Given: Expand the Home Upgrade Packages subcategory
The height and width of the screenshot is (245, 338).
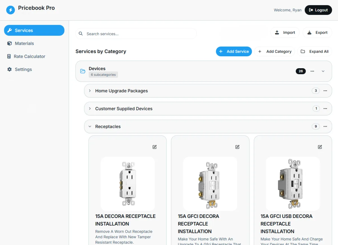Looking at the screenshot, I should tap(90, 91).
